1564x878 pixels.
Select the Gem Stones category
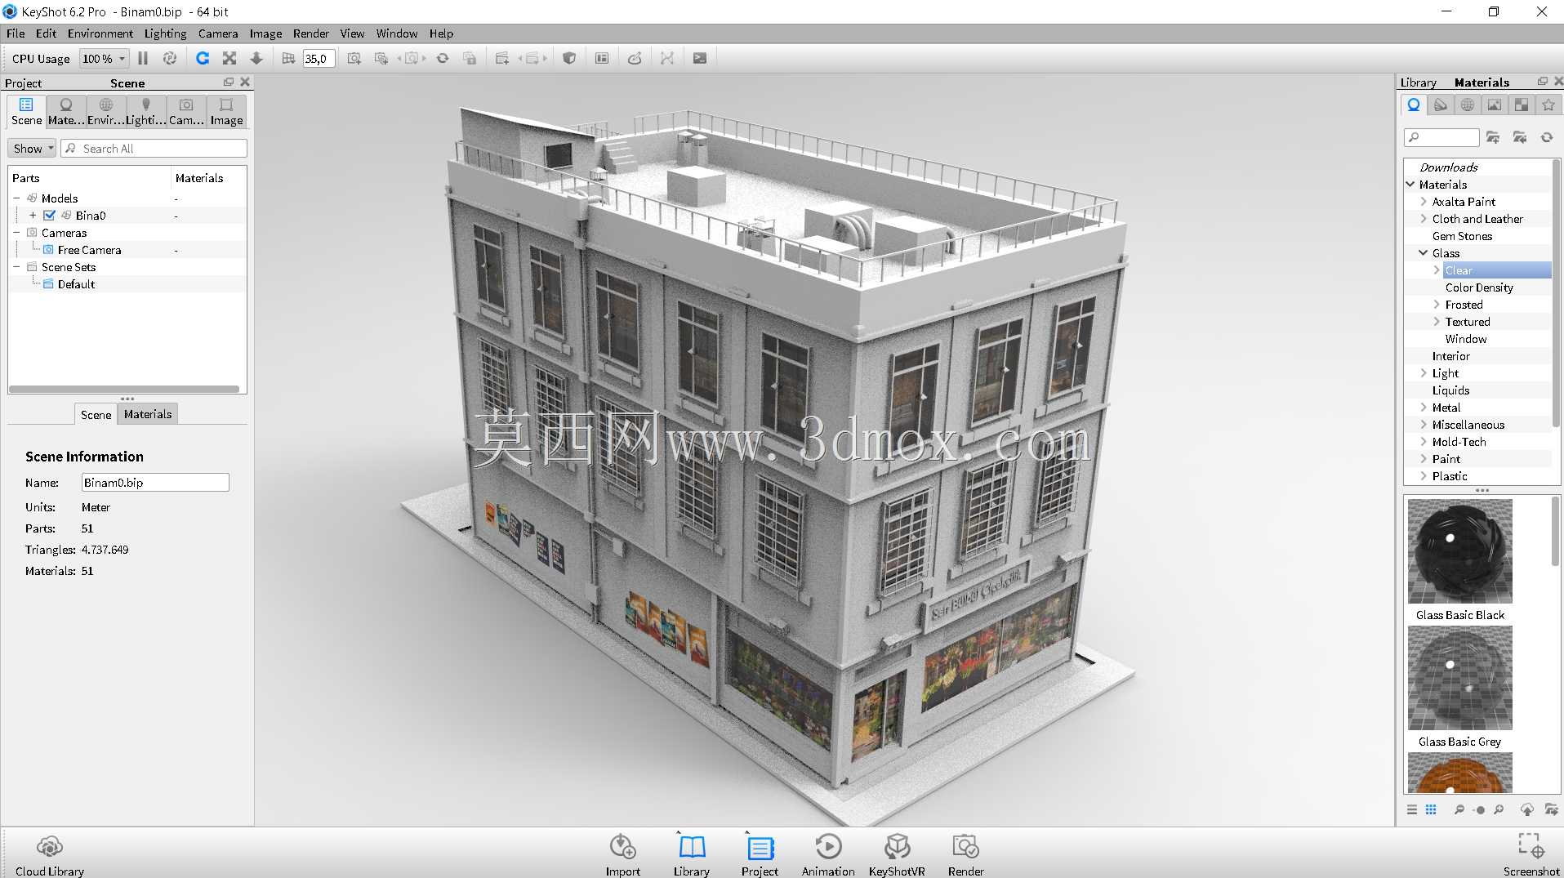point(1462,236)
